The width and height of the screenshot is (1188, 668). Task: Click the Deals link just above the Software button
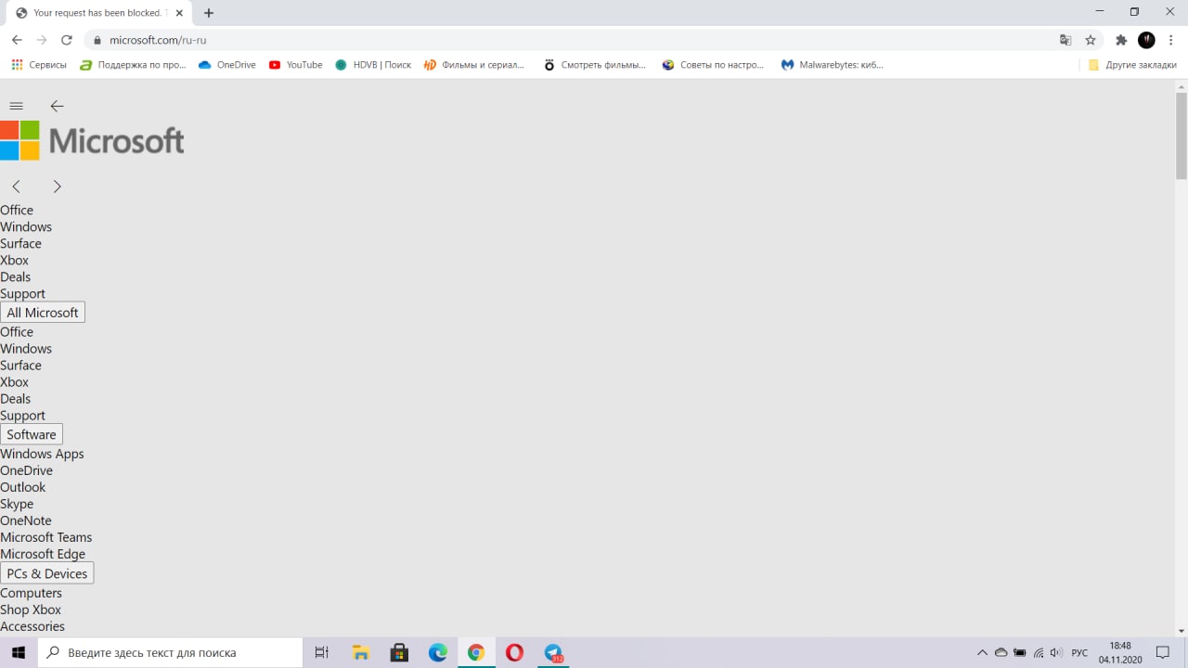(x=15, y=399)
